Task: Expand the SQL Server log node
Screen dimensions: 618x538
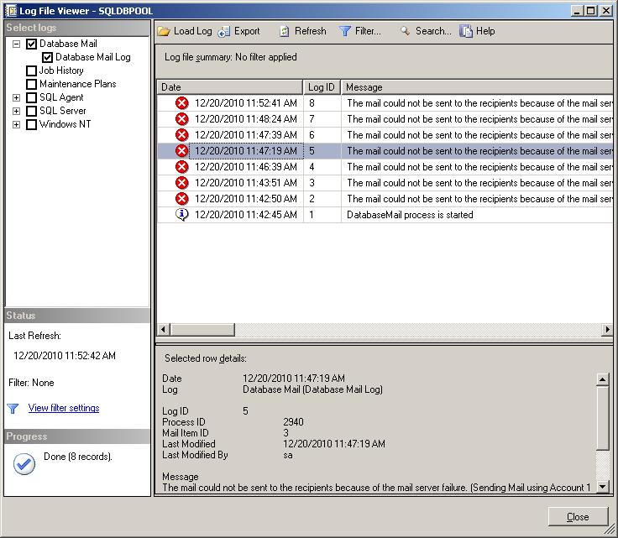Action: tap(17, 111)
